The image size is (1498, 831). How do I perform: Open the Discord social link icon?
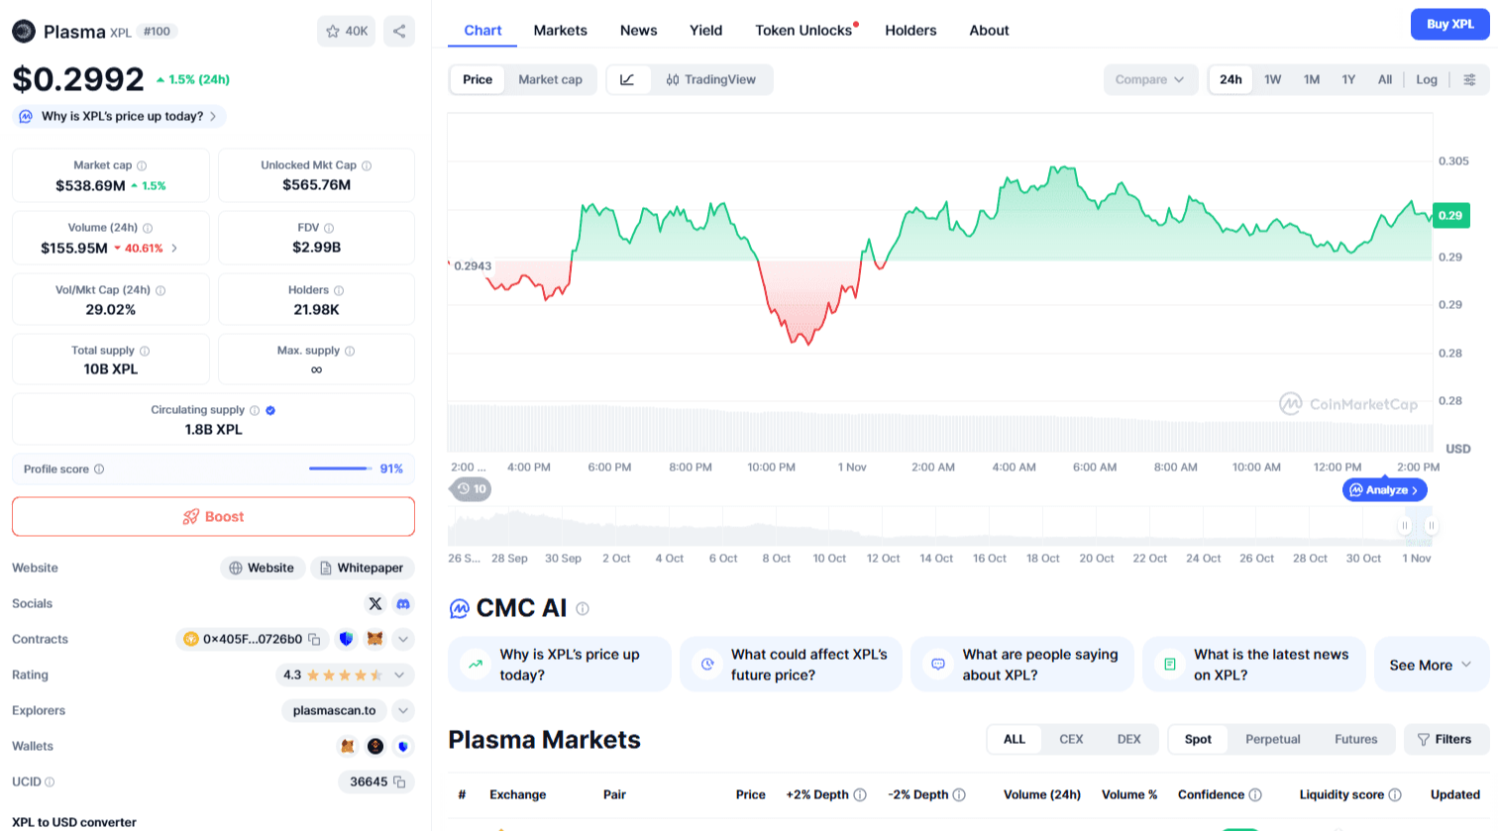(403, 603)
